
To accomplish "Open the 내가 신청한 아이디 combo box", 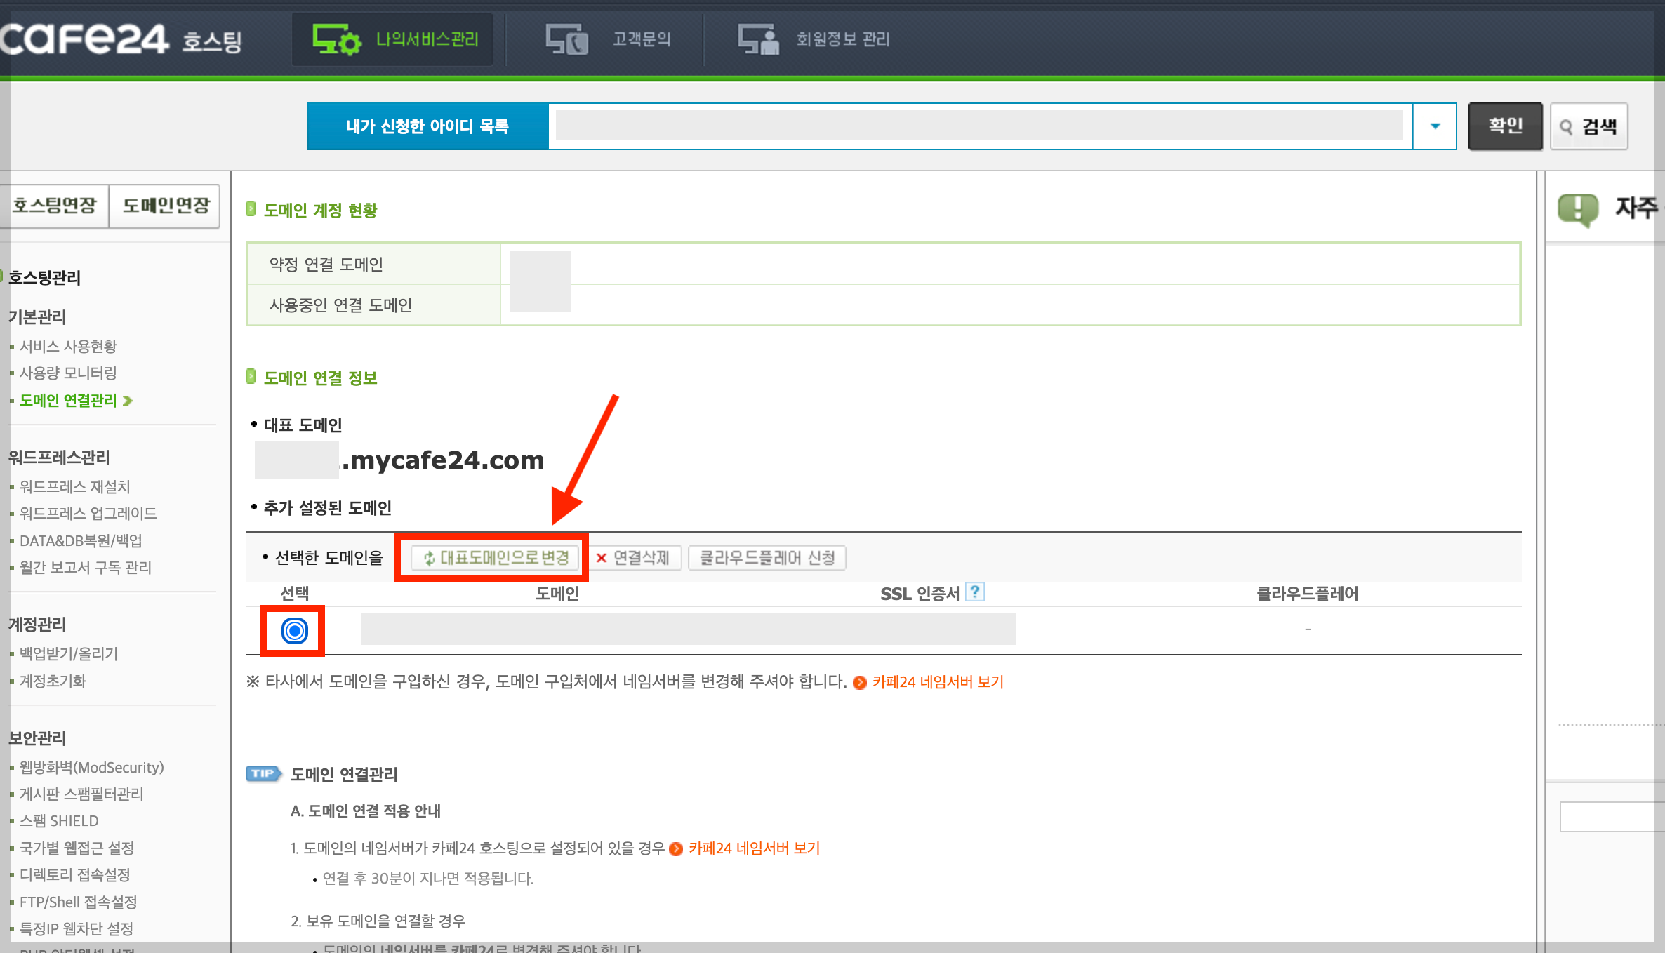I will tap(979, 126).
